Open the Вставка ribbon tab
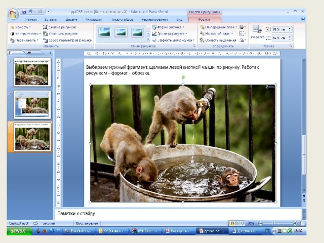This screenshot has width=324, height=243. 51,19
